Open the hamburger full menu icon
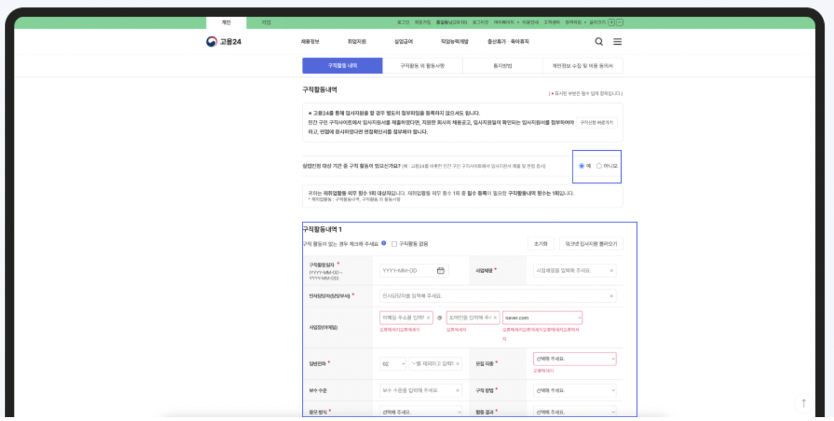This screenshot has width=834, height=421. 617,42
